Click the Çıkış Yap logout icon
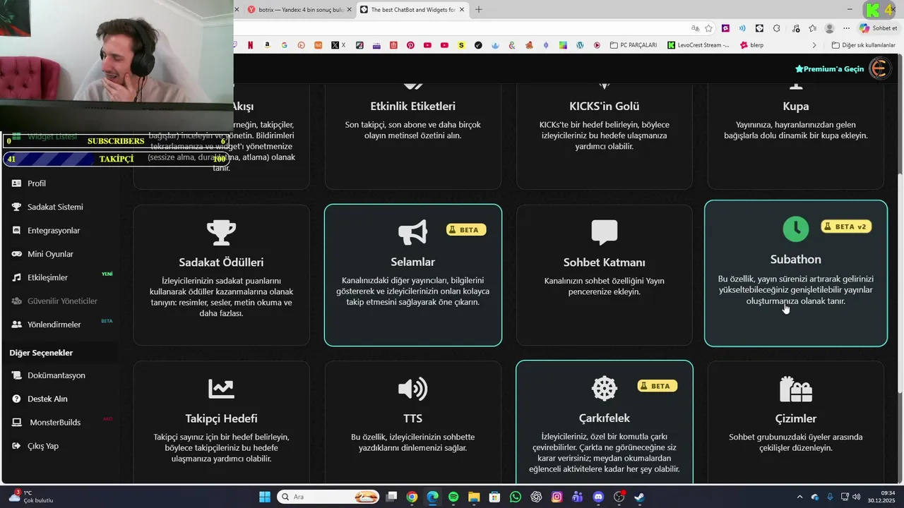 coord(17,446)
